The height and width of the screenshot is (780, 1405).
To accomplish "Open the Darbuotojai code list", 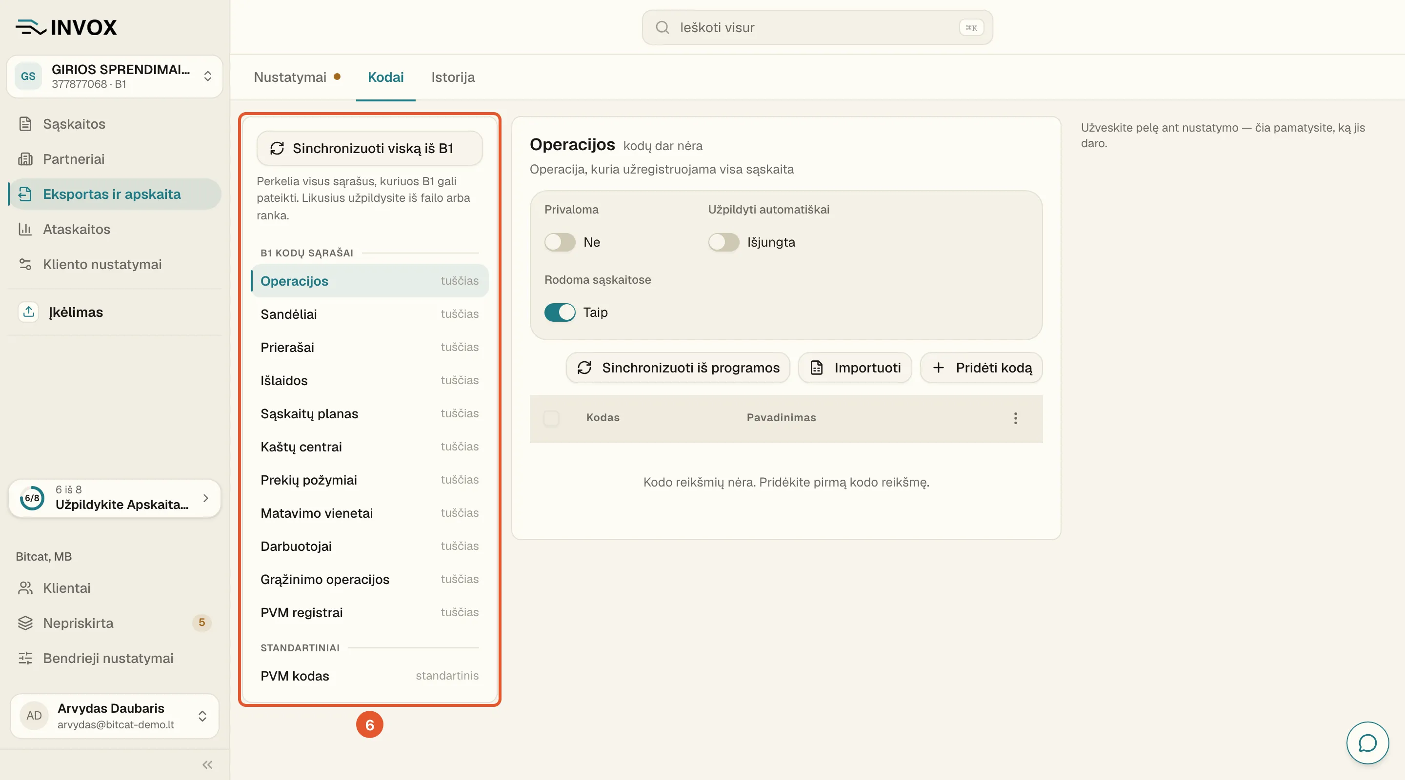I will [369, 546].
